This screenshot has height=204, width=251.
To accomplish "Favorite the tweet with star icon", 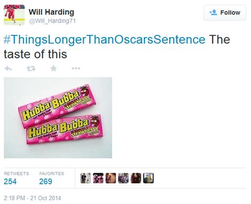I will tap(53, 68).
